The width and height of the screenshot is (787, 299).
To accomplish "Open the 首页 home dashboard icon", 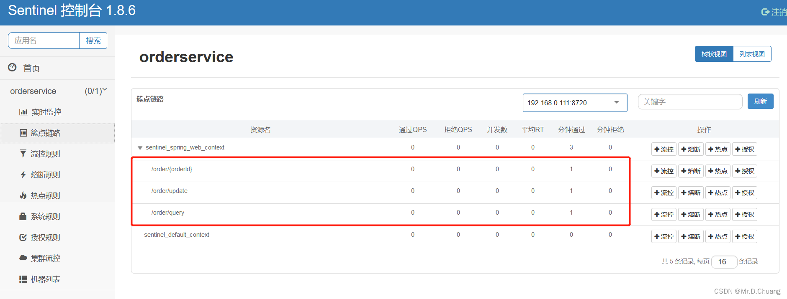I will click(x=13, y=67).
